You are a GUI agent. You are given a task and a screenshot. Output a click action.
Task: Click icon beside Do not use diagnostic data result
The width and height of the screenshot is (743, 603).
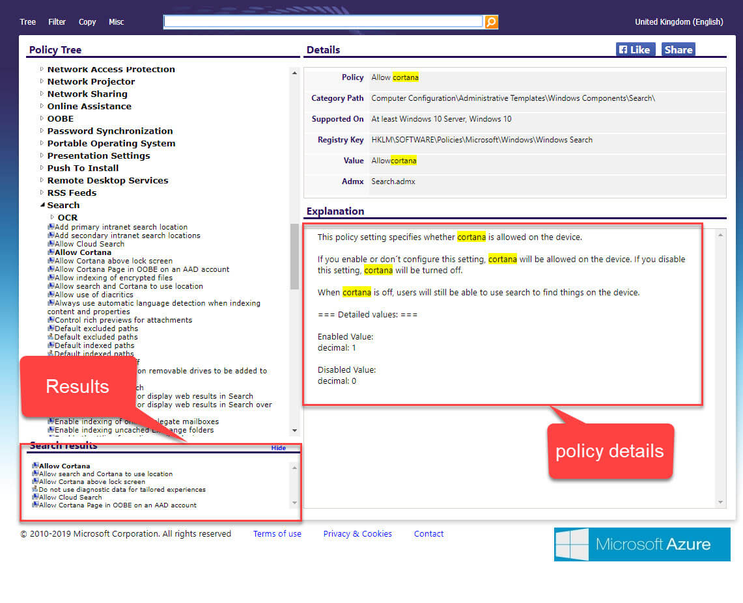coord(35,489)
